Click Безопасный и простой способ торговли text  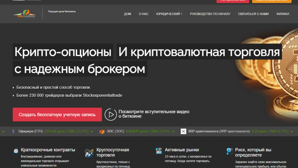(x=54, y=87)
